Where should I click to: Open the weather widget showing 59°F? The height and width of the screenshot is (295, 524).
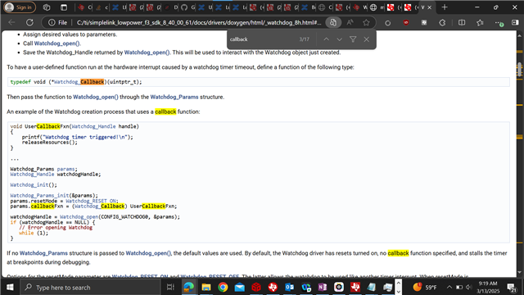(x=425, y=287)
